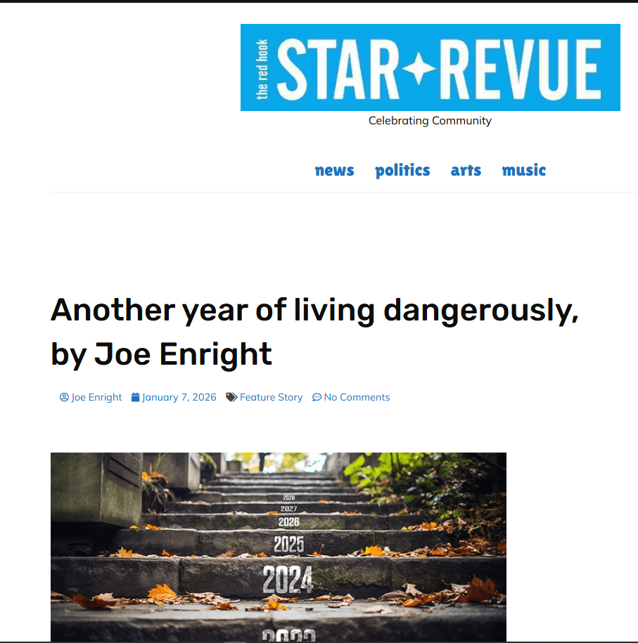Open Joe Enright's author link
Viewport: 638px width, 643px height.
pos(96,397)
